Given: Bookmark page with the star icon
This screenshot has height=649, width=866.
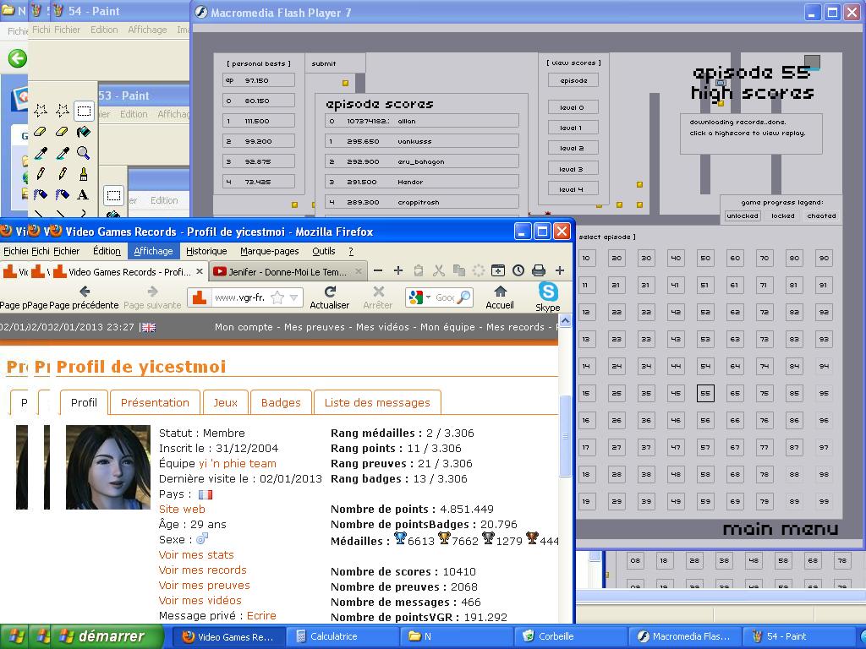Looking at the screenshot, I should point(277,297).
